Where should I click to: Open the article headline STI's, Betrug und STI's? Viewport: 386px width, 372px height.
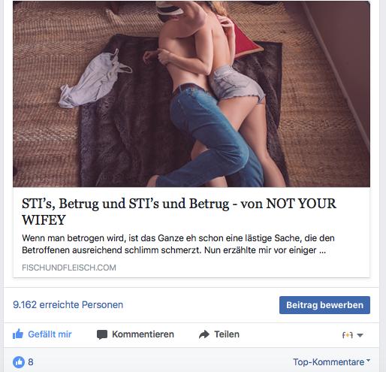pos(179,212)
